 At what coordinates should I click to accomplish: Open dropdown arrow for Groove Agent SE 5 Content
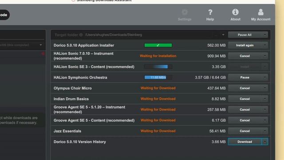tap(265, 120)
